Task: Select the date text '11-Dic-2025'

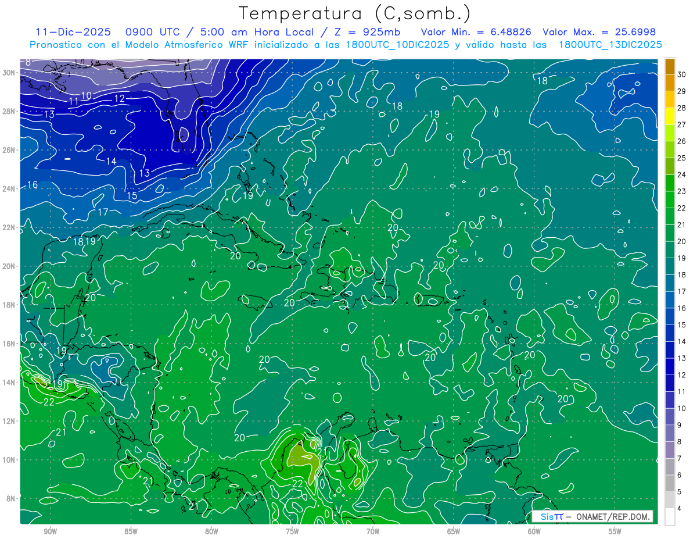Action: (73, 32)
